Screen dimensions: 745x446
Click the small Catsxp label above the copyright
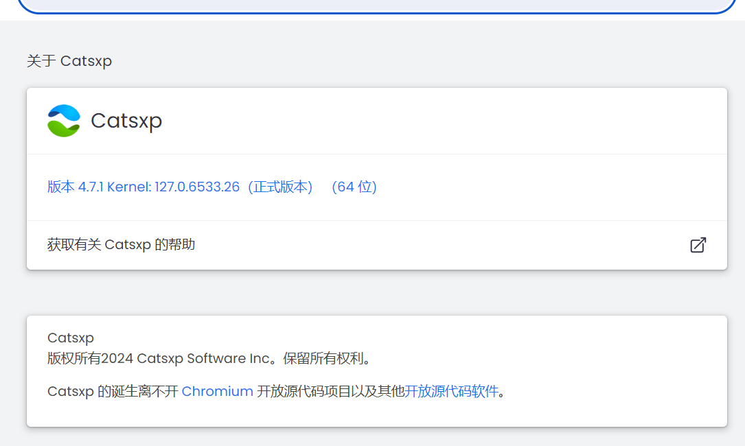click(x=71, y=338)
